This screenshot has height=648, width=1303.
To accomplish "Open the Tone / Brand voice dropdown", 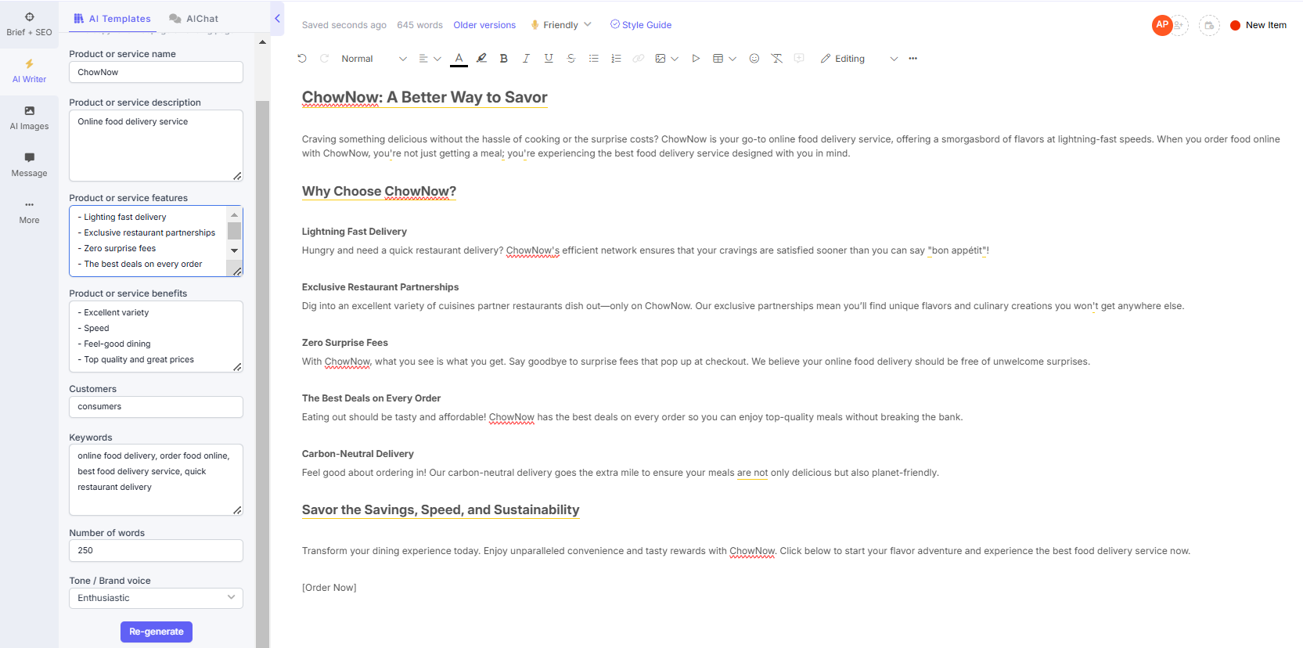I will [156, 598].
